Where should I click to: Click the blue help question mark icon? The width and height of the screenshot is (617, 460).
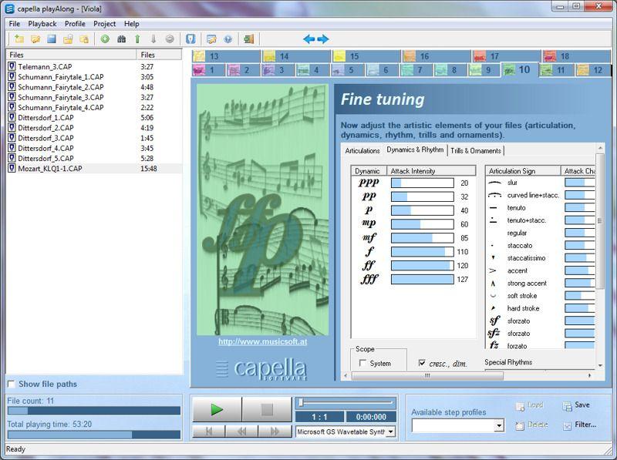coord(228,39)
